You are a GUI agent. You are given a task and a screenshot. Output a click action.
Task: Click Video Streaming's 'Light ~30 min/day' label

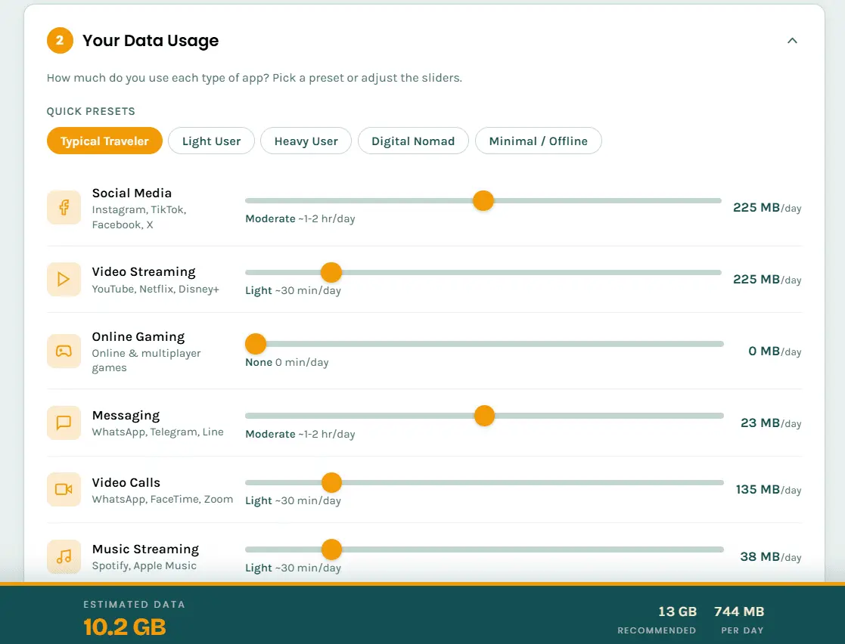(x=294, y=291)
